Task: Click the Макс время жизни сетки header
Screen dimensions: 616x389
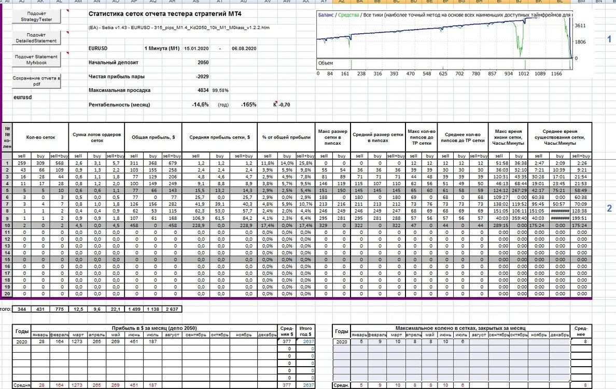Action: click(508, 137)
